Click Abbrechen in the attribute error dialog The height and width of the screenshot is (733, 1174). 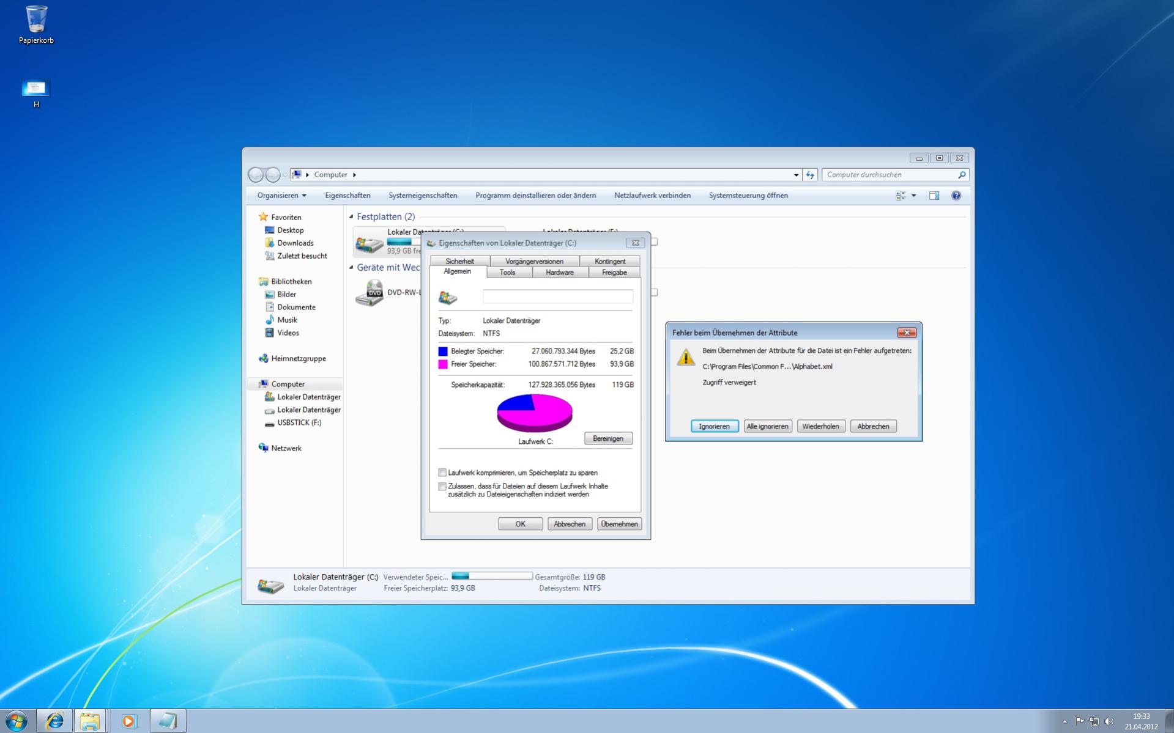pyautogui.click(x=873, y=426)
